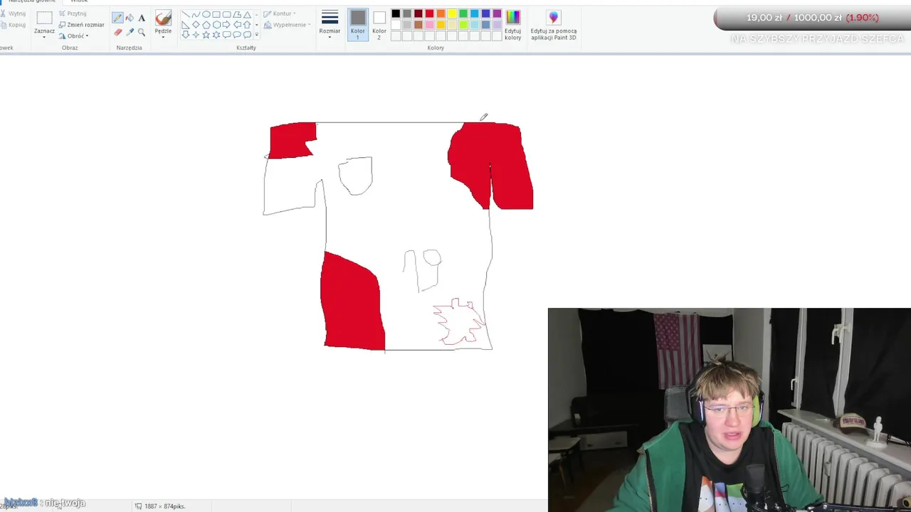Choose the Triangle shape
Image resolution: width=911 pixels, height=512 pixels.
click(247, 14)
